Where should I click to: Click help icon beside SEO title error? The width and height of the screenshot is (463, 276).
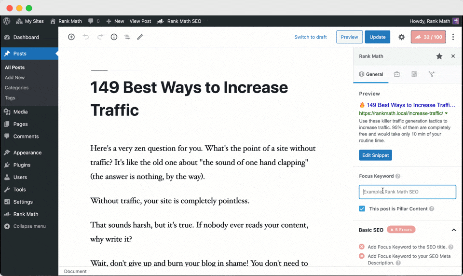[450, 247]
